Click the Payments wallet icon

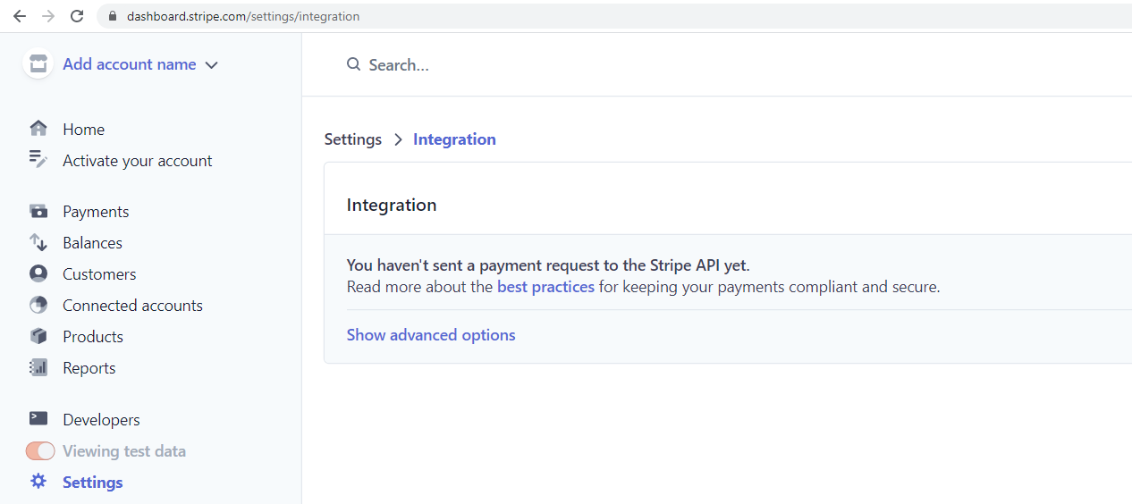point(38,211)
